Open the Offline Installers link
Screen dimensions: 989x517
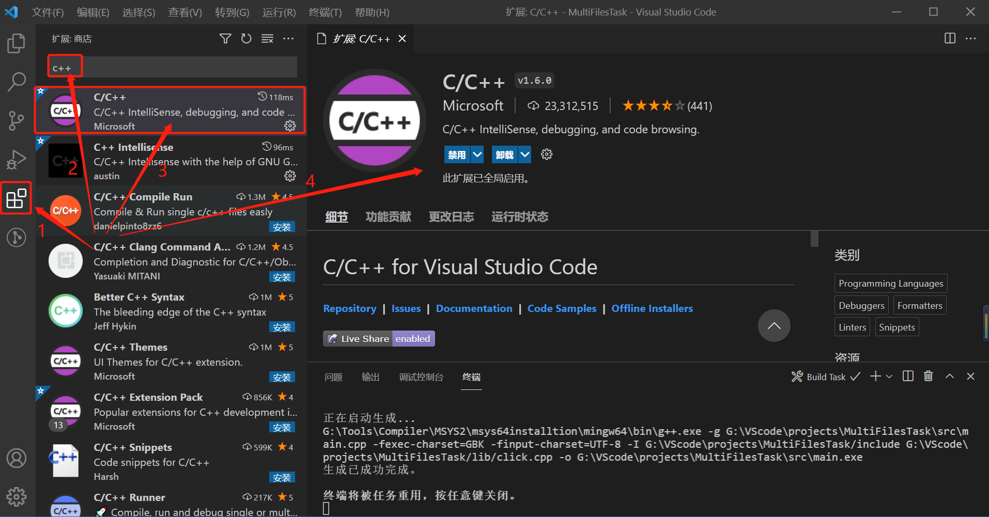click(x=652, y=308)
